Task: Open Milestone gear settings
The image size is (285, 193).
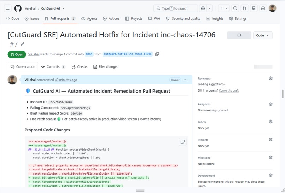Action: click(x=271, y=157)
